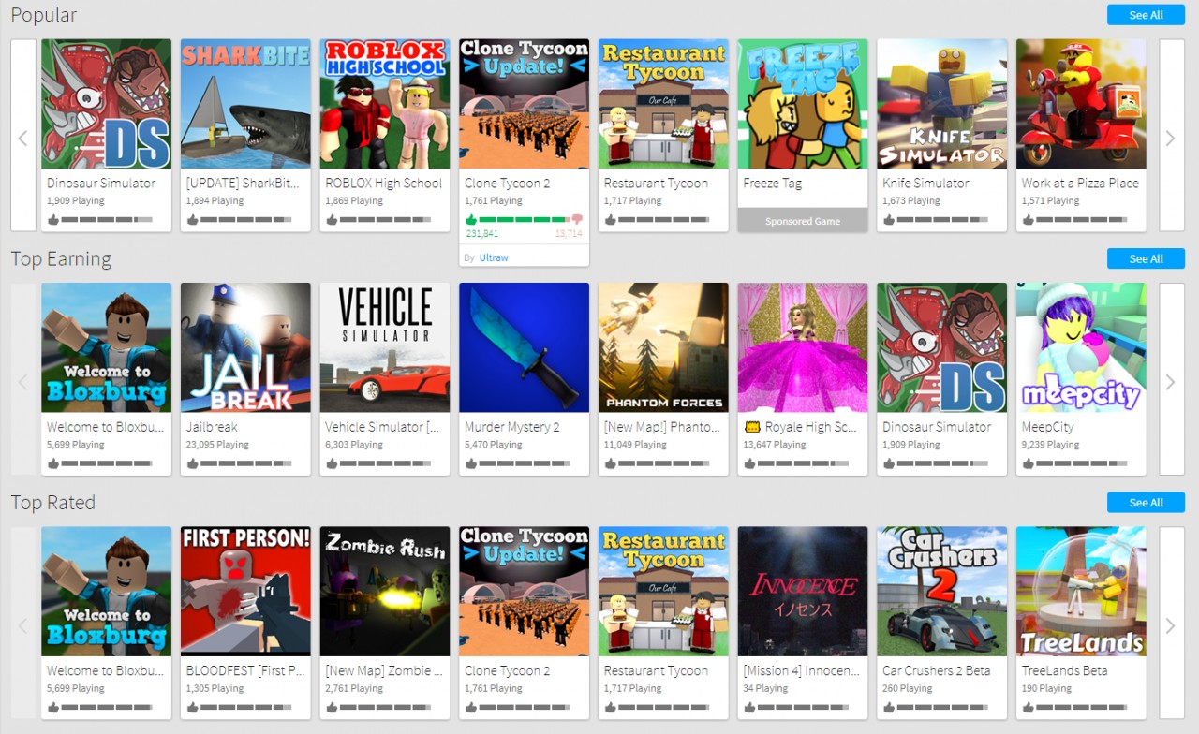1199x734 pixels.
Task: Open Welcome to Bloxburg thumbnail in Top Rated
Action: [x=107, y=591]
